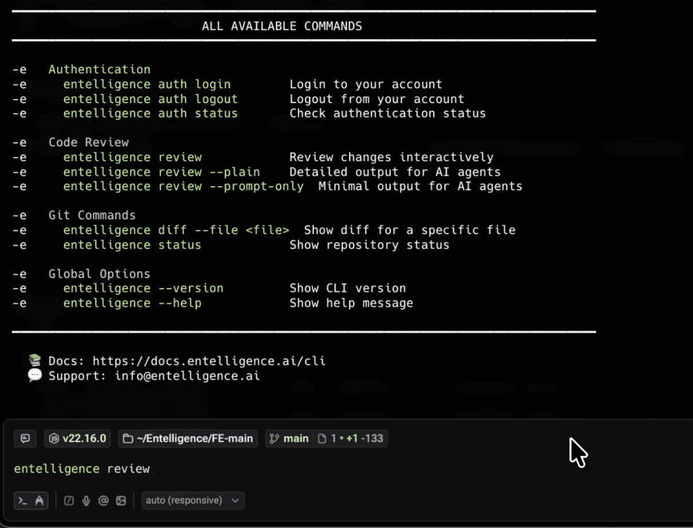
Task: Click the 'entelligence review --plain' command text
Action: click(162, 172)
